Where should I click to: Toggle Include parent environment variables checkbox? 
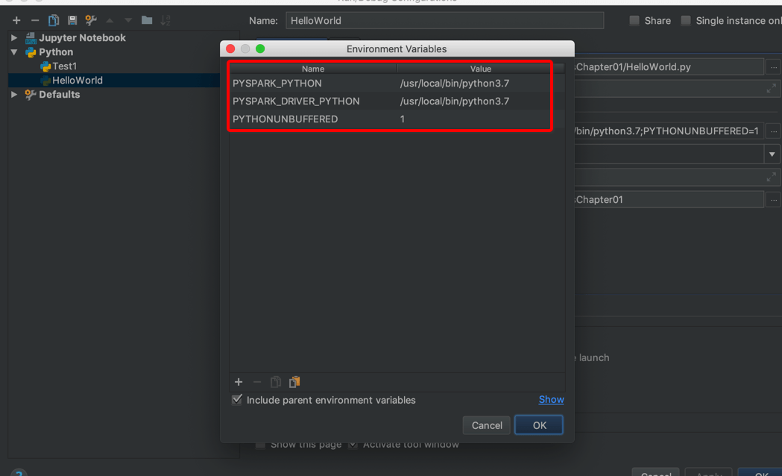point(237,400)
